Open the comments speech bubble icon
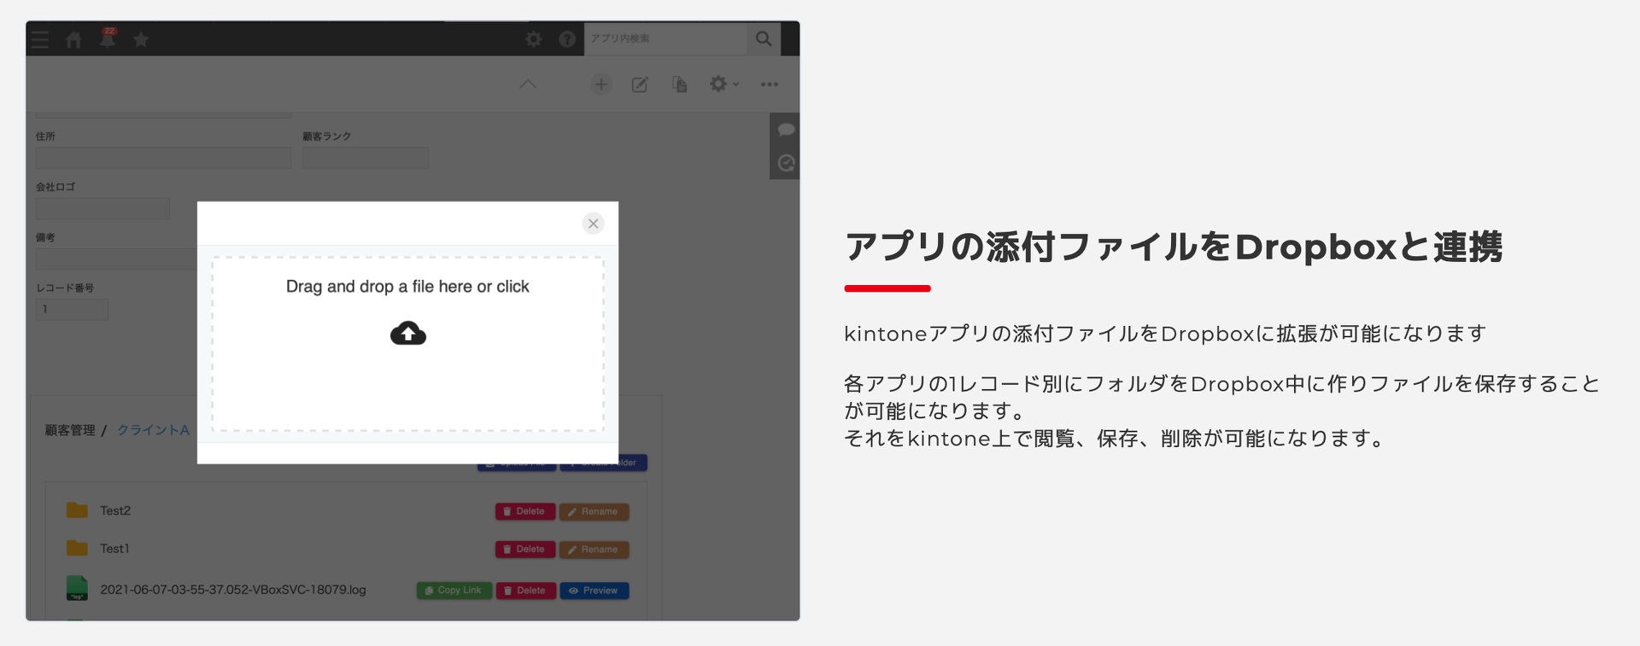Screen dimensions: 1640x646 point(786,130)
